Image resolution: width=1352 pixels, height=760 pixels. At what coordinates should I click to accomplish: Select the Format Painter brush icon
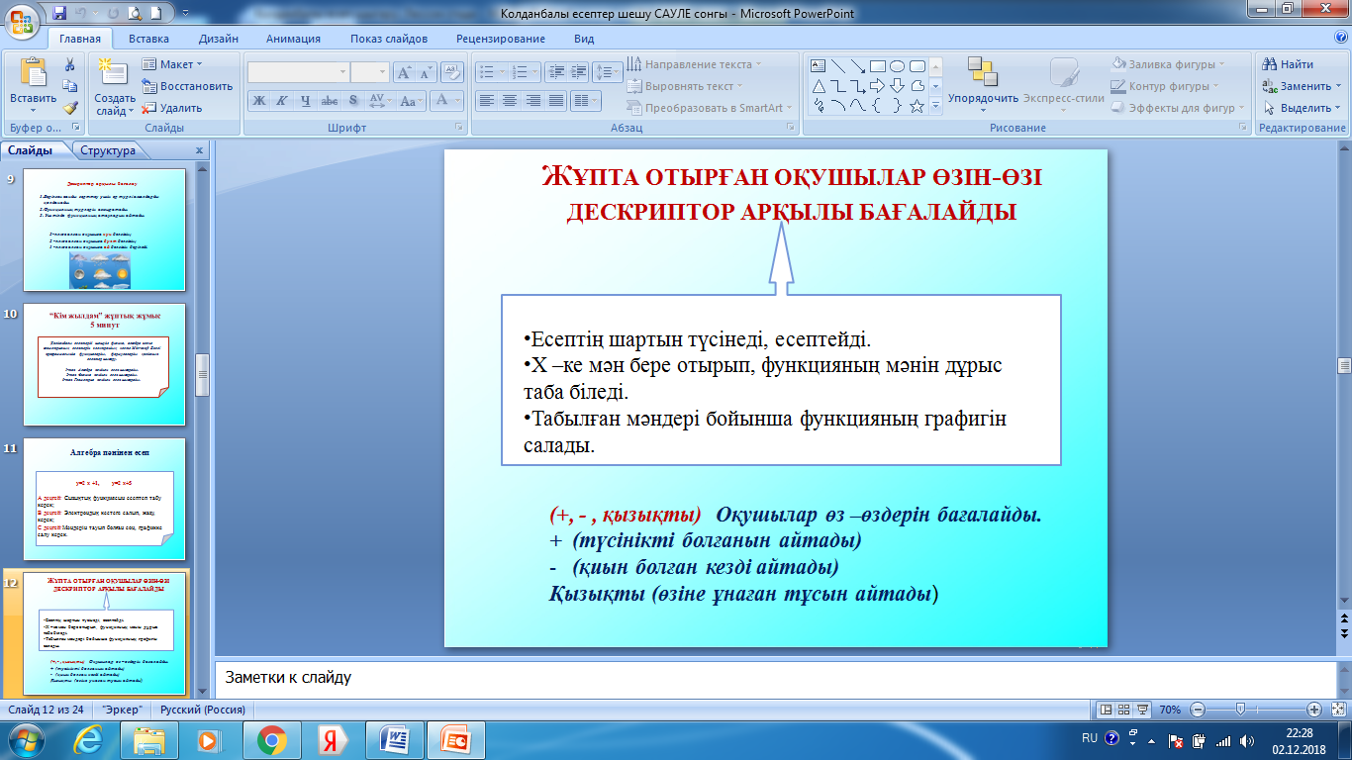[70, 108]
